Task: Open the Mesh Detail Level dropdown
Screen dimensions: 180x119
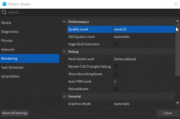Action: pyautogui.click(x=144, y=59)
